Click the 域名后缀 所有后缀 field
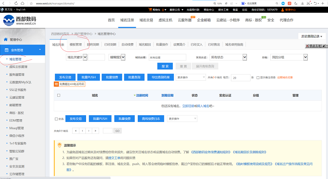Screen dimensions: 328x179 pos(167,57)
